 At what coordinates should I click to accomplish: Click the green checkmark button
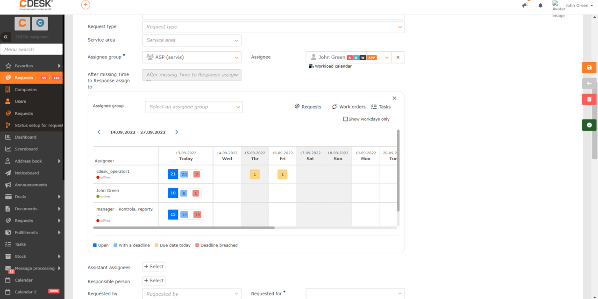point(589,125)
